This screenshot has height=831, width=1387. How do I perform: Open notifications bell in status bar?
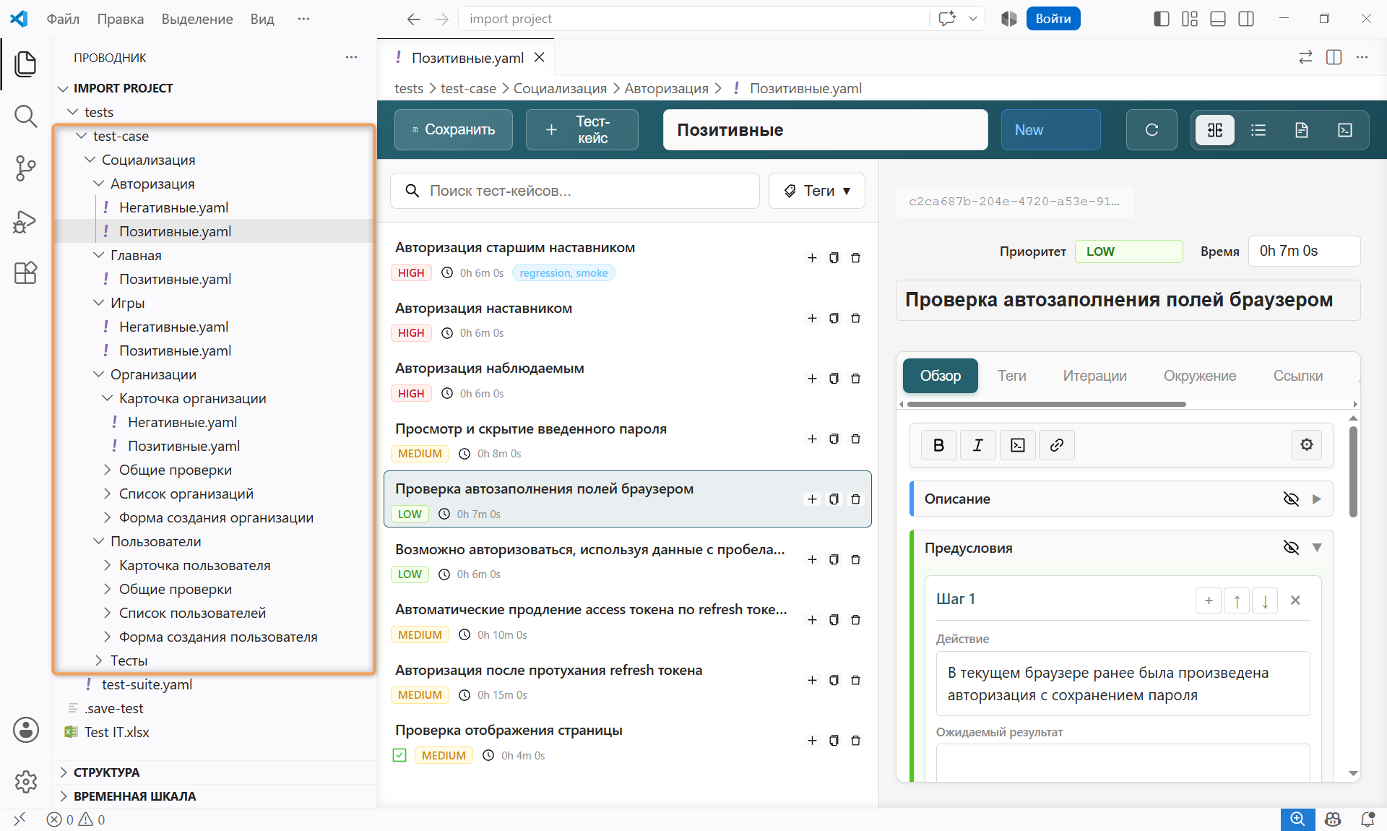pyautogui.click(x=1367, y=819)
